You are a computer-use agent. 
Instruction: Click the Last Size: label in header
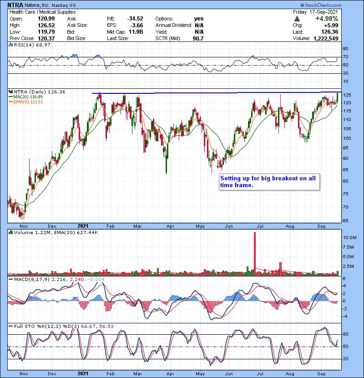118,39
